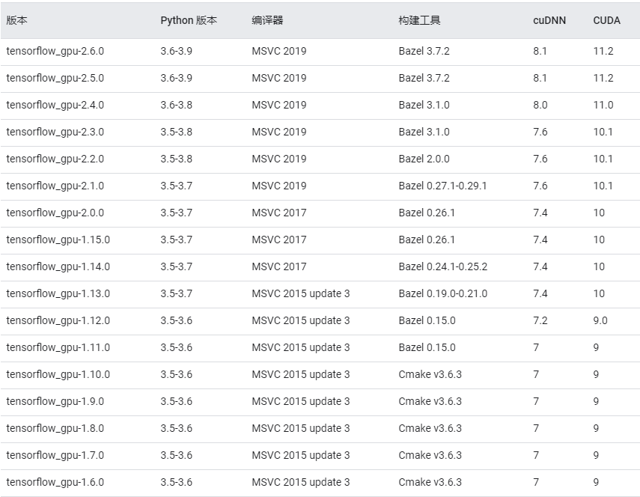Click the CUDA 11.0 cell
This screenshot has height=497, width=640.
click(603, 105)
